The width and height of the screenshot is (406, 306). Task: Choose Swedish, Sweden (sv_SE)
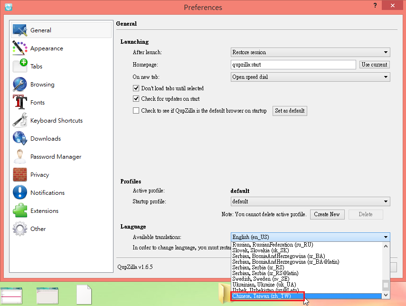[307, 279]
